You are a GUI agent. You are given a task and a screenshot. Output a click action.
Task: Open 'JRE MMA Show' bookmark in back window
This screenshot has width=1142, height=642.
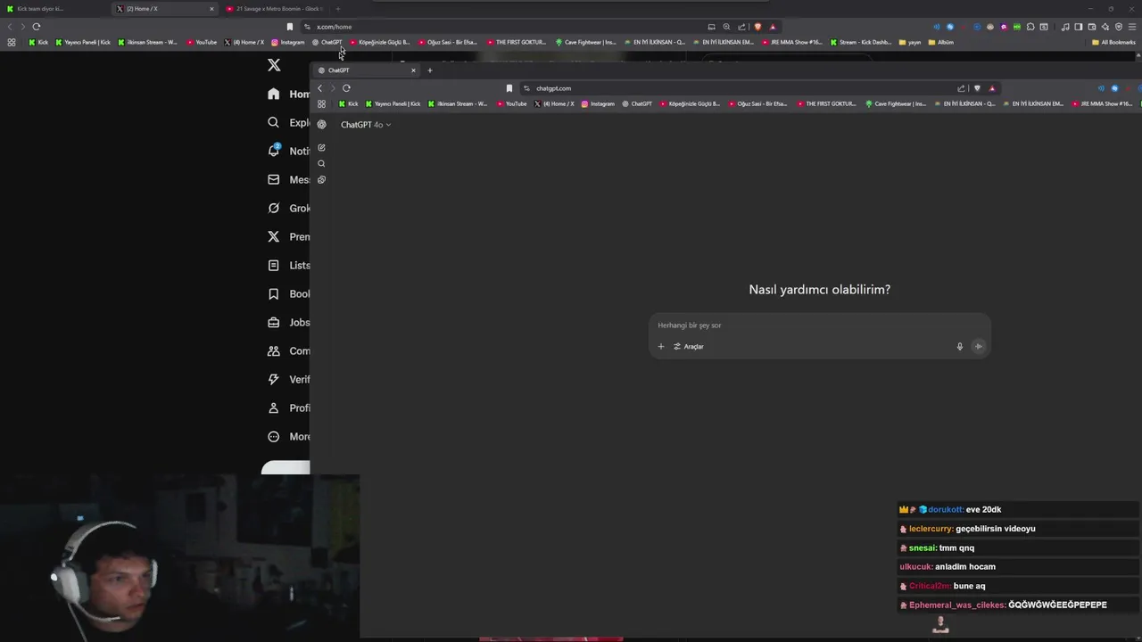click(x=790, y=42)
